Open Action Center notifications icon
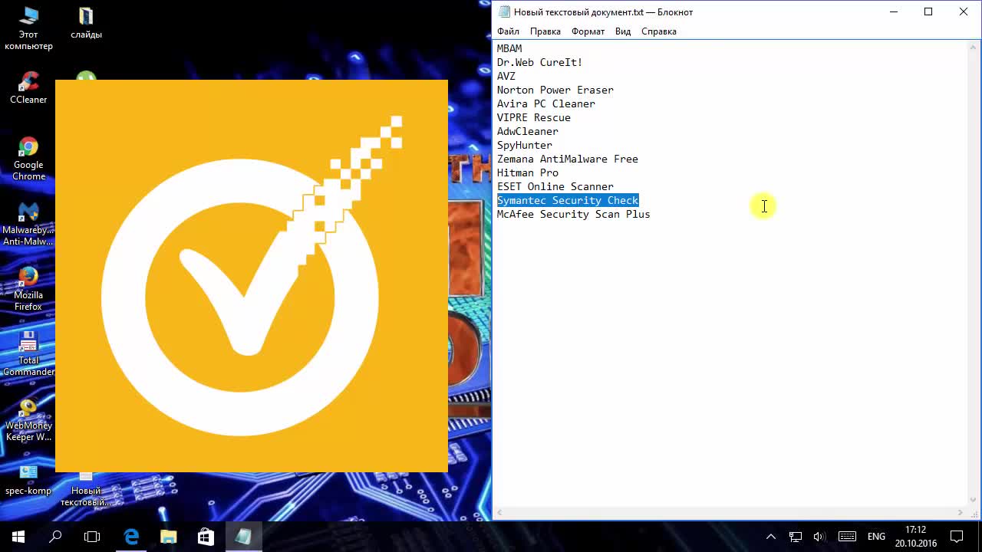This screenshot has width=982, height=552. click(957, 537)
